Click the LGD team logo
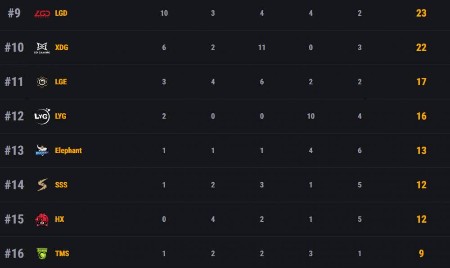Screen dimensions: 450x268 [x=43, y=13]
